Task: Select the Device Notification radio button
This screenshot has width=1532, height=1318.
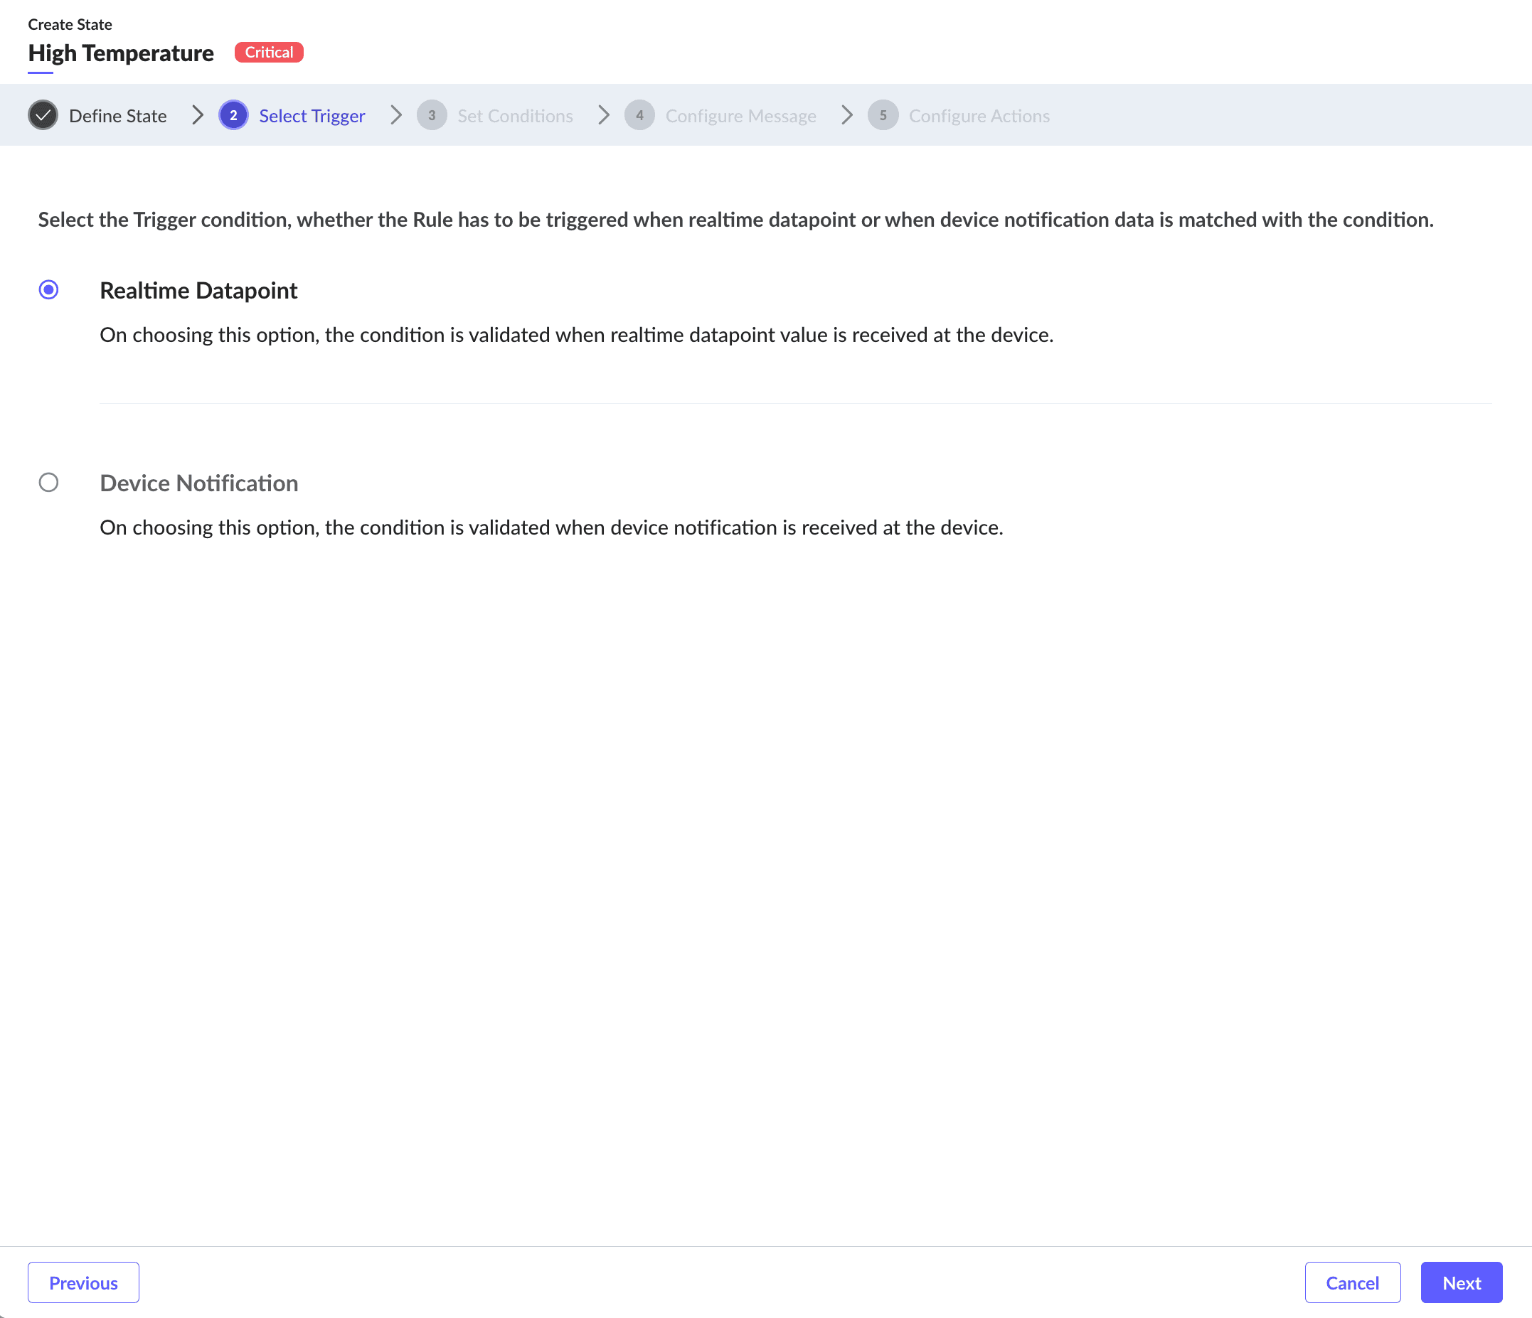Action: click(x=49, y=483)
